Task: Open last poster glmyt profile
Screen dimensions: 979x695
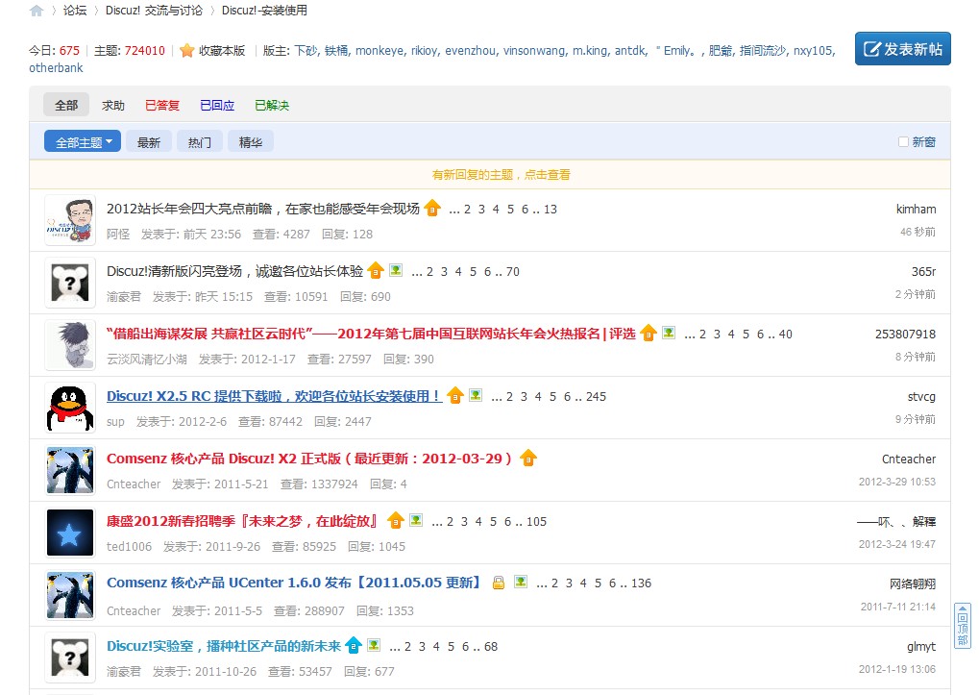Action: click(921, 646)
